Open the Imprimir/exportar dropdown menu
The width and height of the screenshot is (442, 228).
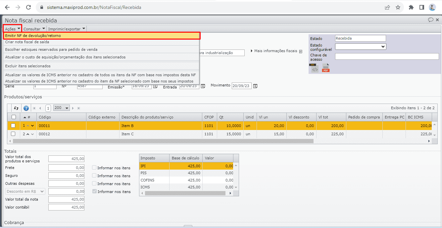67,29
